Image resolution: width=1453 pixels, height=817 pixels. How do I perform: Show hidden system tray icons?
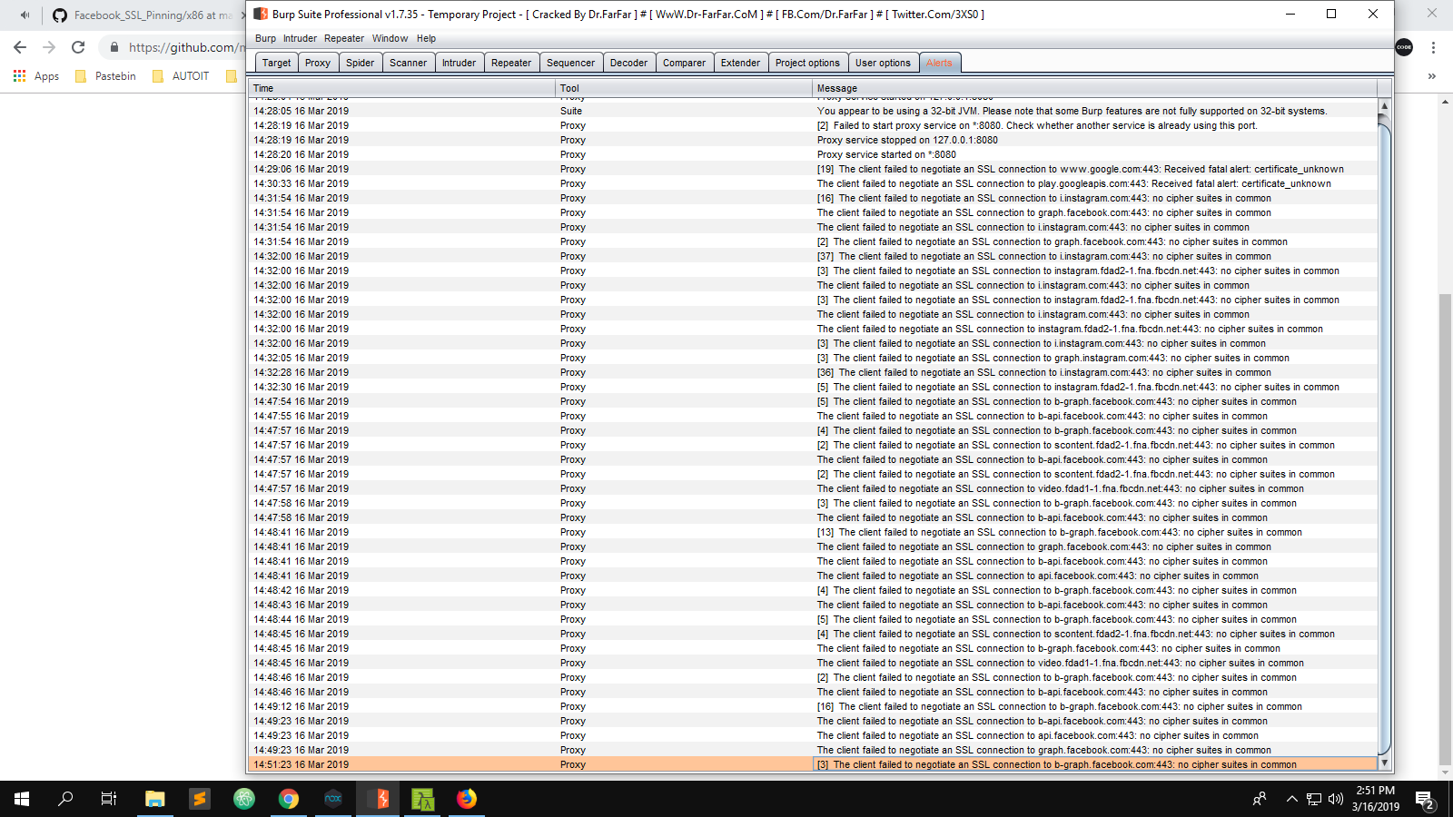1291,799
